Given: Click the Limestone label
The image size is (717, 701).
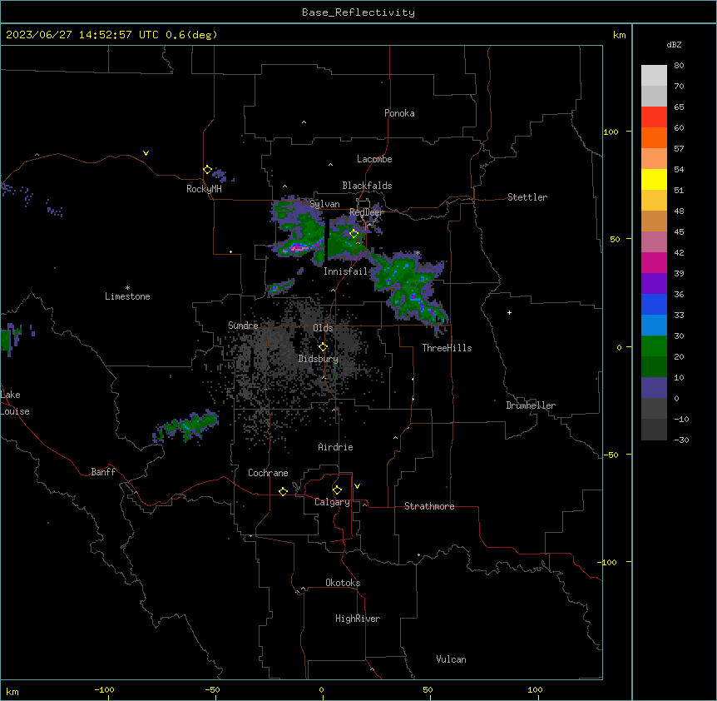Looking at the screenshot, I should coord(127,296).
